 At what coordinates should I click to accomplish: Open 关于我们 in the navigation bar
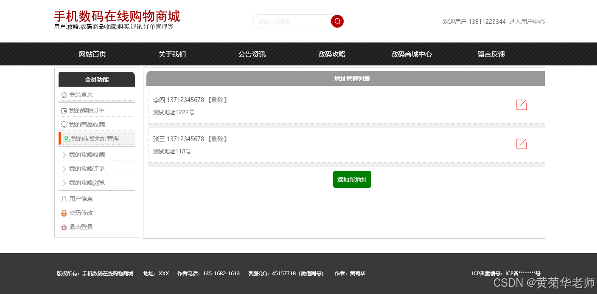(x=172, y=54)
